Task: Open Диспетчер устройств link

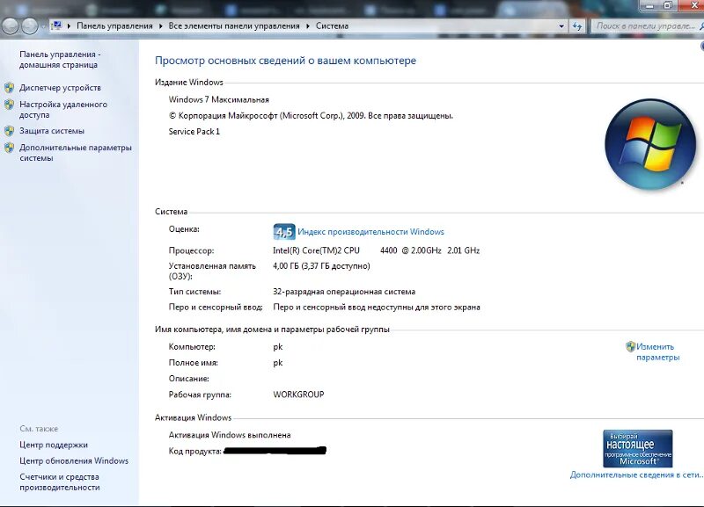Action: [60, 87]
